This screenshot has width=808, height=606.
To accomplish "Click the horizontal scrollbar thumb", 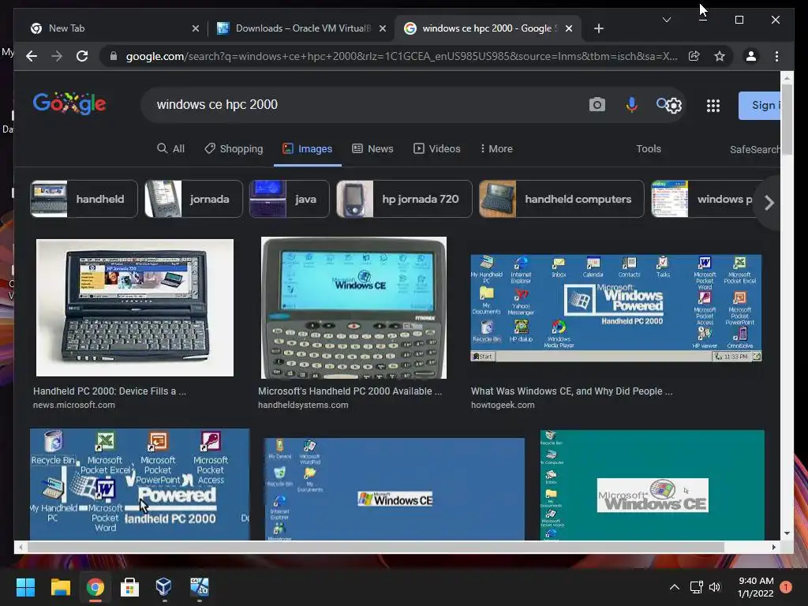I will click(376, 548).
